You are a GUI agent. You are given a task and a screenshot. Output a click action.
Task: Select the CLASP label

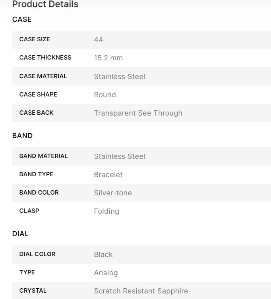click(x=29, y=211)
